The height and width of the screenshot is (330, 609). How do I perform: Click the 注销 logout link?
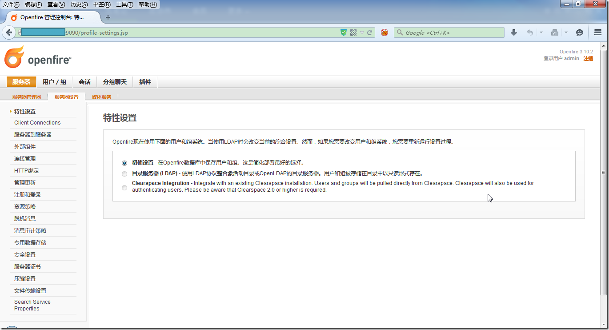click(588, 58)
